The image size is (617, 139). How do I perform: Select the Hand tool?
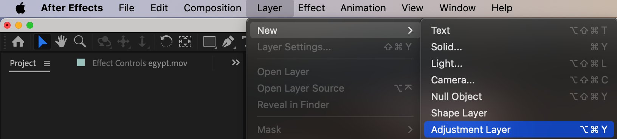coord(61,41)
